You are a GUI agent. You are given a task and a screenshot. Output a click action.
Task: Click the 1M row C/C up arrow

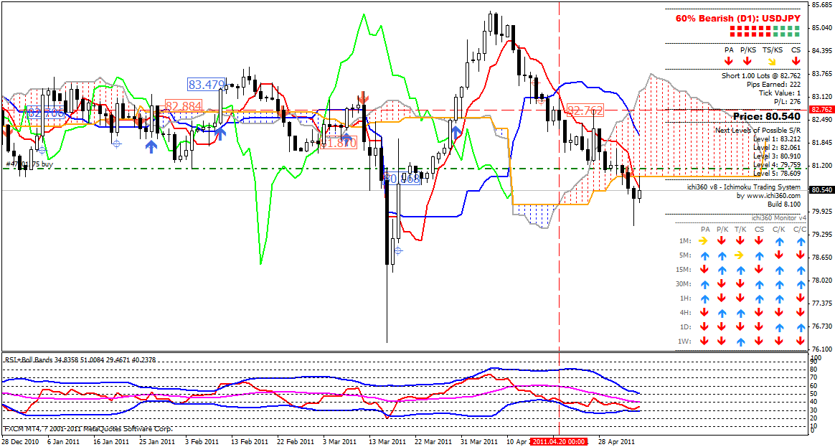click(x=800, y=241)
